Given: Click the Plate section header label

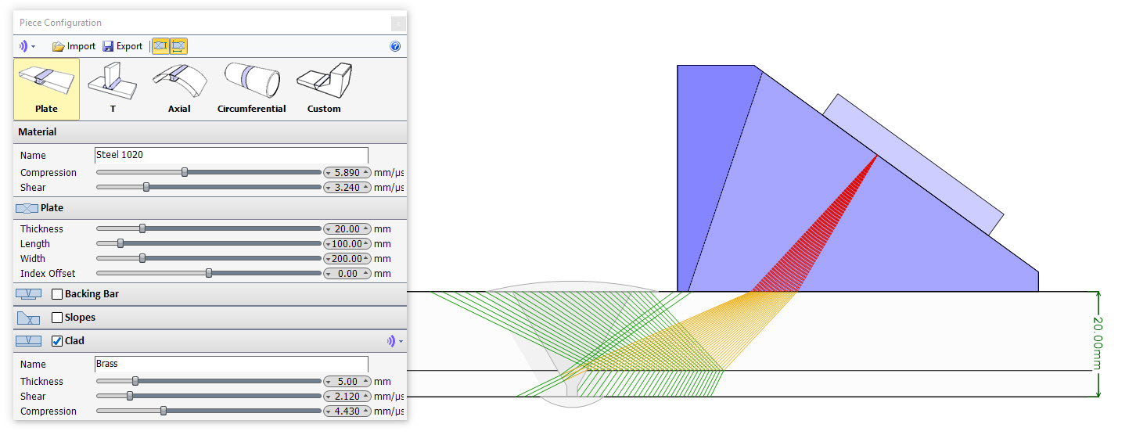Looking at the screenshot, I should tap(52, 208).
